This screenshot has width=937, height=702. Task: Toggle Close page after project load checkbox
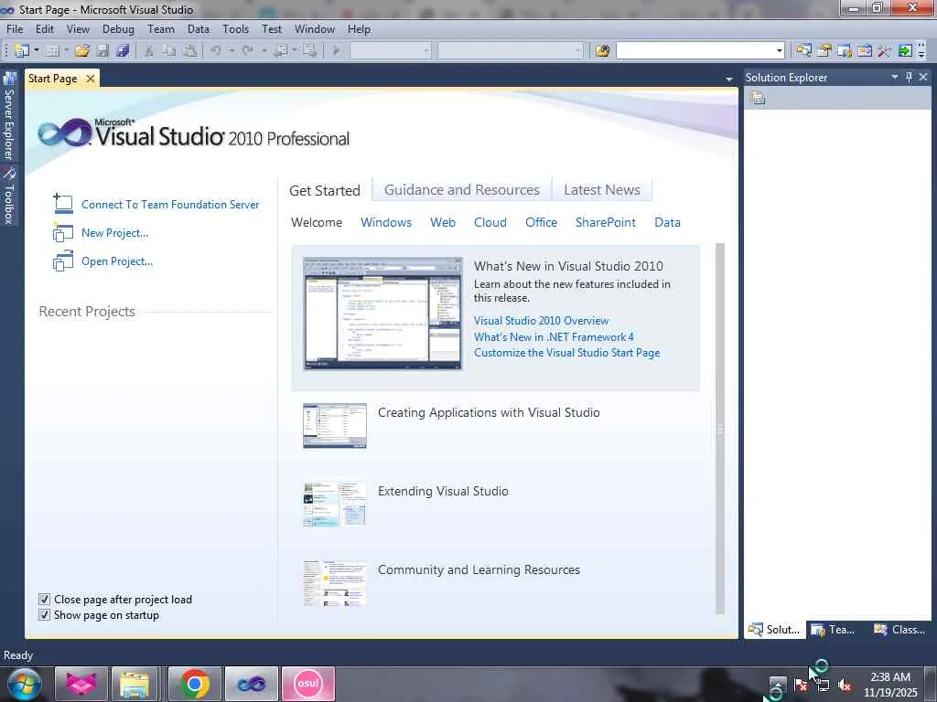click(44, 599)
